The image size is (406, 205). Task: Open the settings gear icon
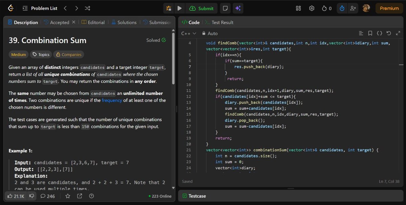[312, 8]
